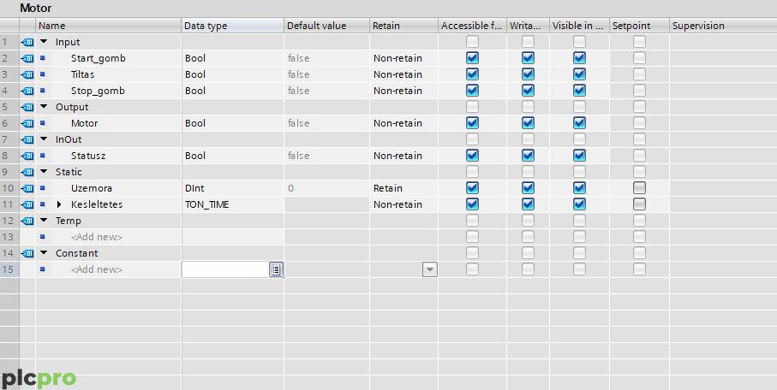The width and height of the screenshot is (777, 390).
Task: Click the tag icon beside the Statusz variable
Action: pos(27,156)
